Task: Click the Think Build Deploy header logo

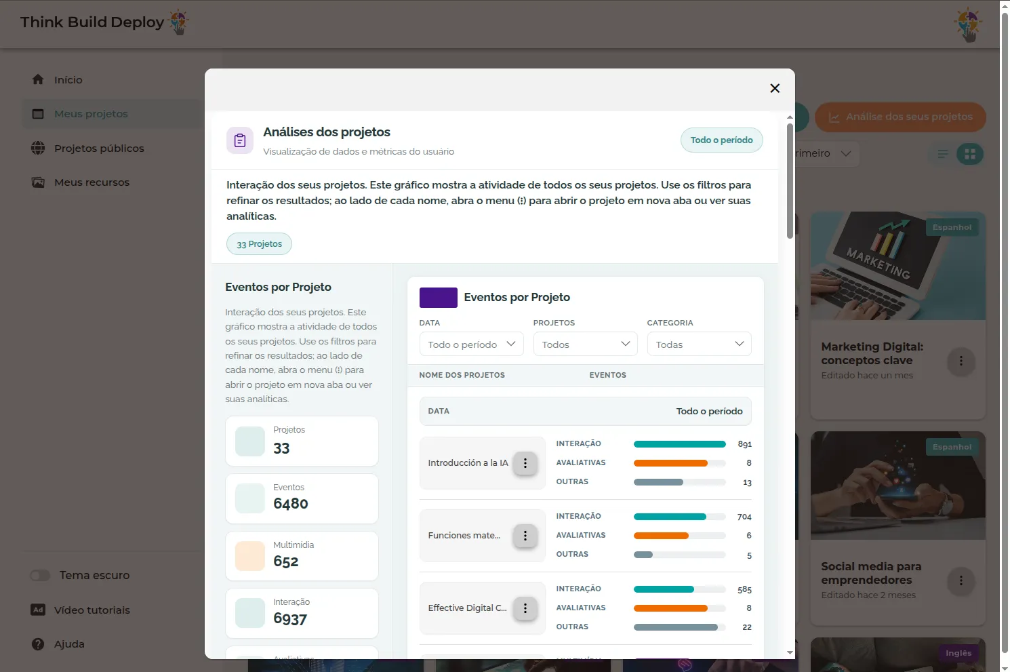Action: [x=104, y=22]
